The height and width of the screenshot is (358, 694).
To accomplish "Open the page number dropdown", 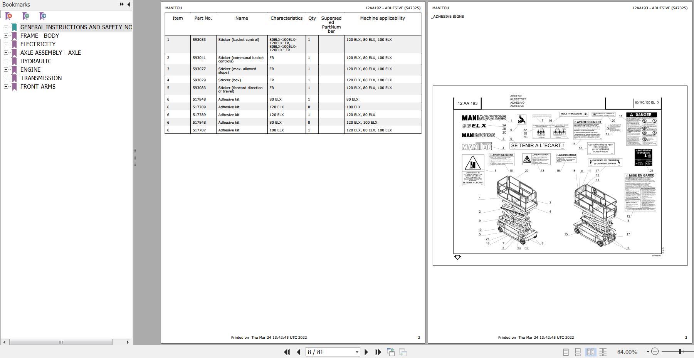I will coord(357,352).
